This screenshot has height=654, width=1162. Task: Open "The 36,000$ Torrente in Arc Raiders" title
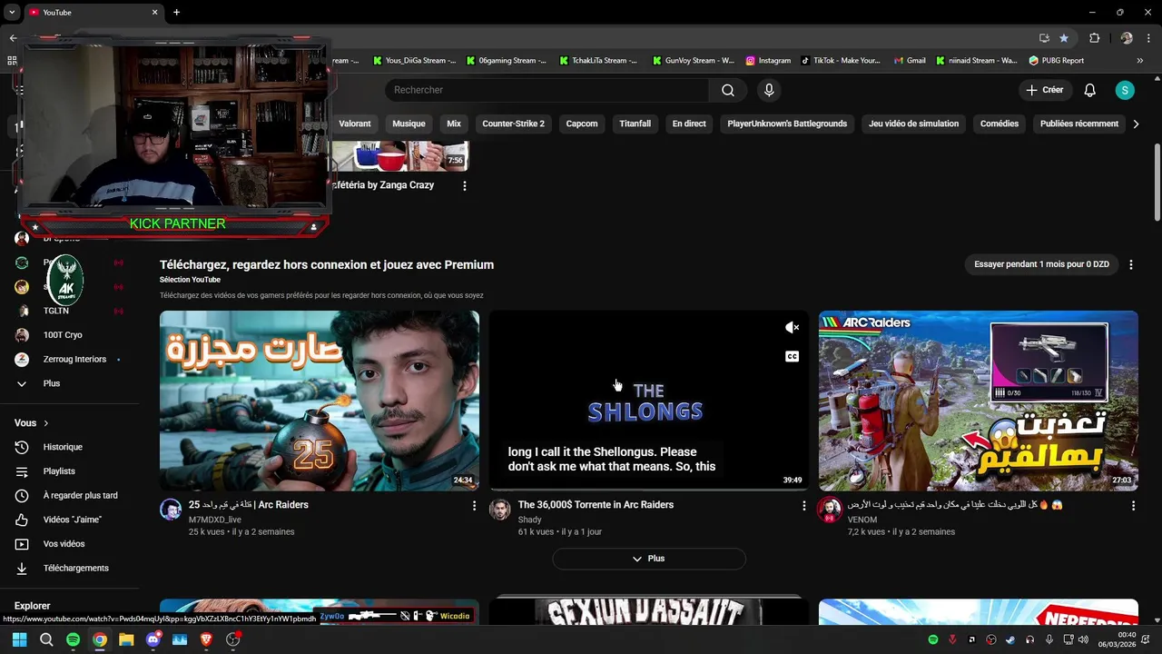[596, 505]
